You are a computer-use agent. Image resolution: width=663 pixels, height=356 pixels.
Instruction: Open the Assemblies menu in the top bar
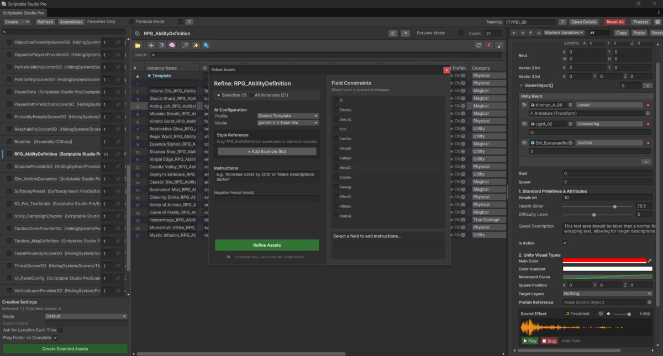[71, 22]
